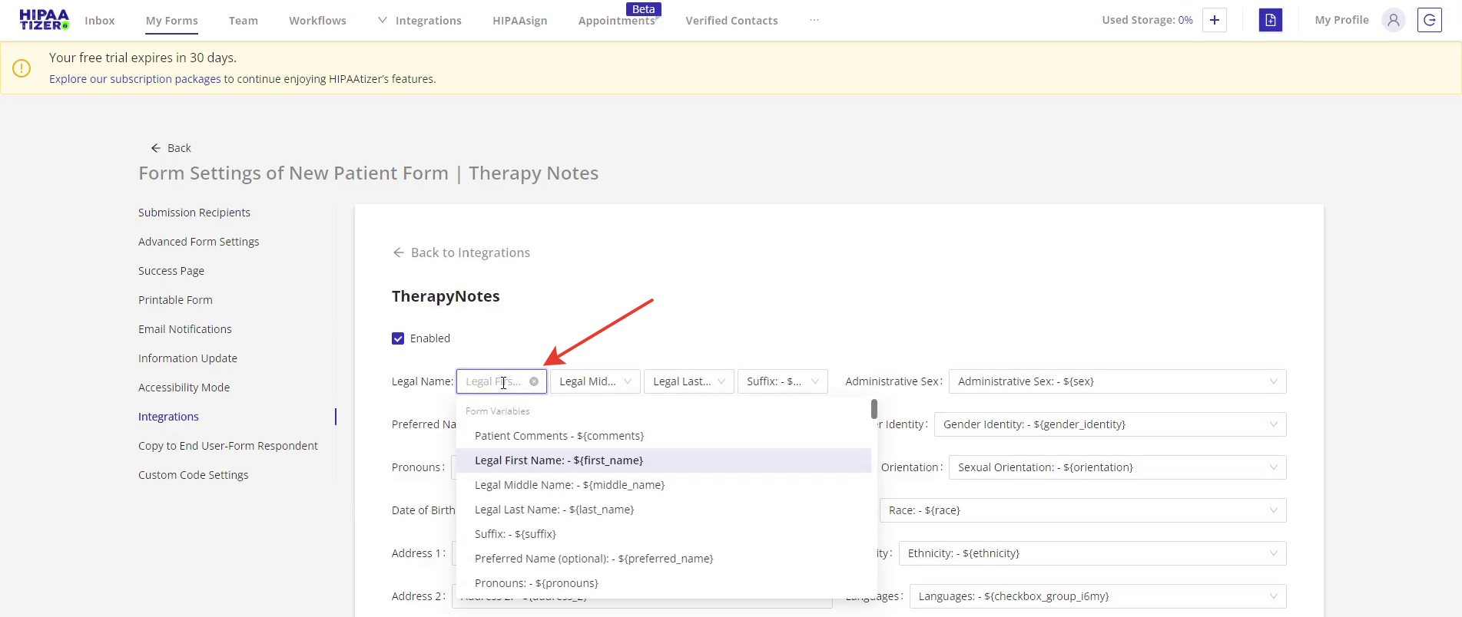Open the Suffix dropdown

tap(781, 381)
